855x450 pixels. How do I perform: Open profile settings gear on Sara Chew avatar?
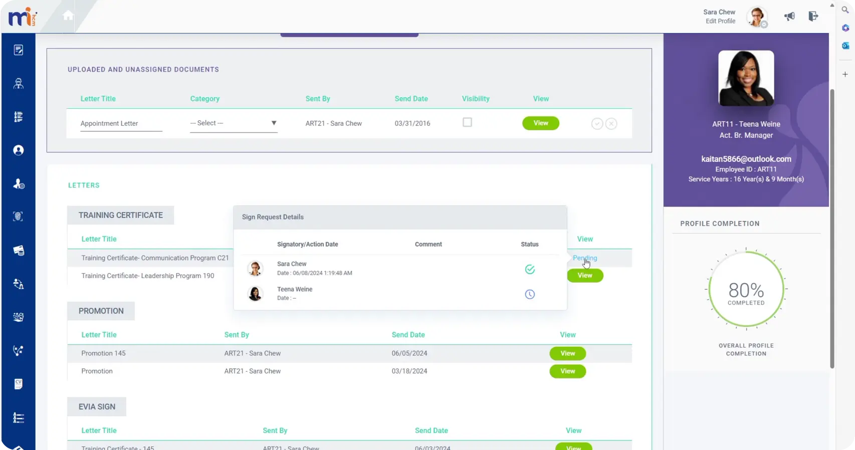tap(764, 25)
